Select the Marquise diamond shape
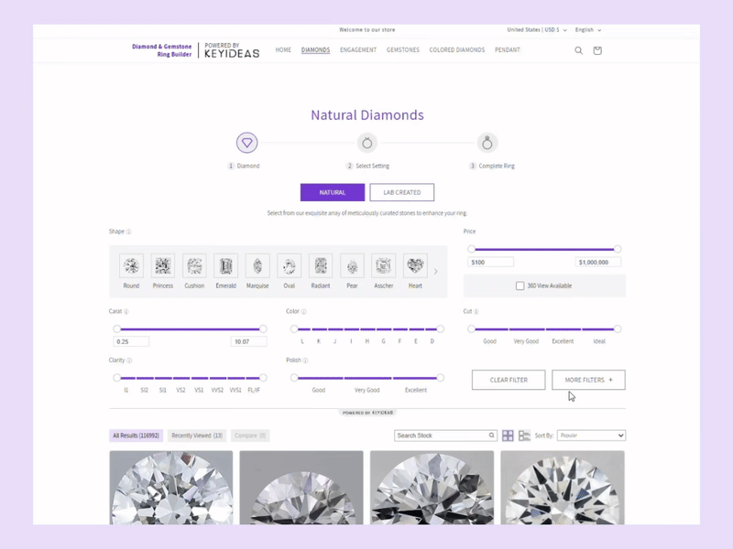 (x=257, y=272)
